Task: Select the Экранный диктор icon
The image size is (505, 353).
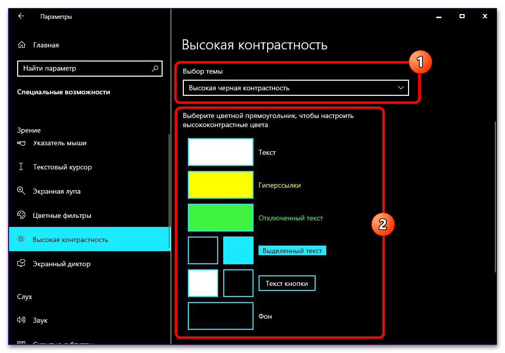Action: click(21, 264)
